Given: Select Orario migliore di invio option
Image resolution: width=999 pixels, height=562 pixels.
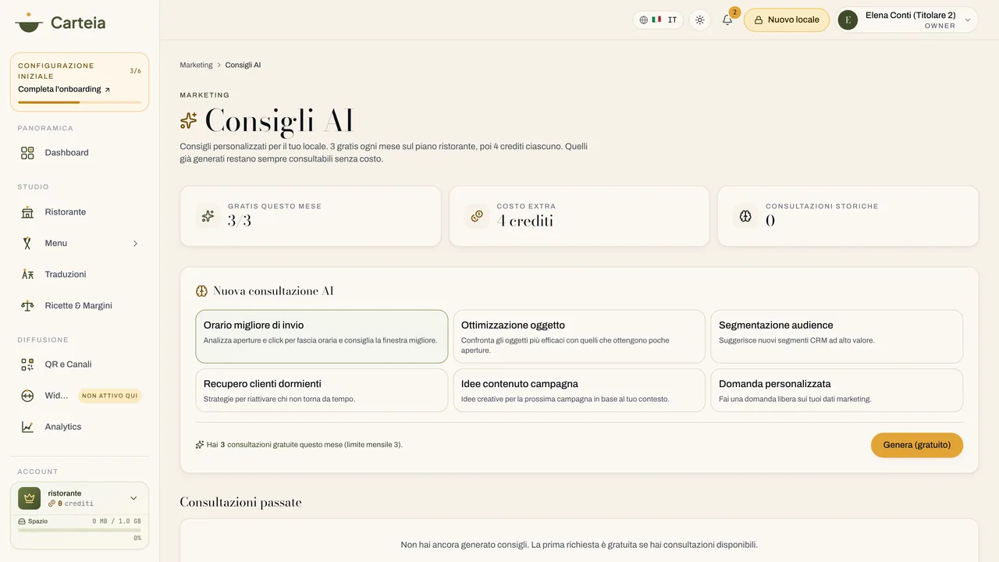Looking at the screenshot, I should click(322, 336).
